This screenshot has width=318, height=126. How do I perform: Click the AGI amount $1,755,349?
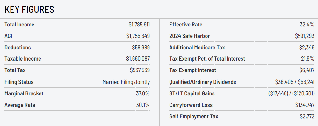[x=138, y=36]
